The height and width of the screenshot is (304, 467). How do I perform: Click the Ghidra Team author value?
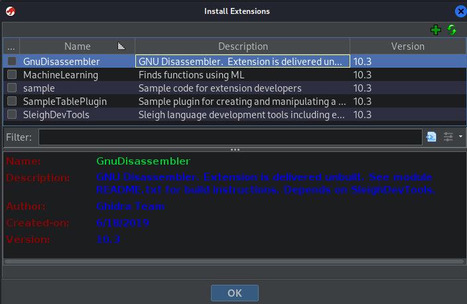(130, 206)
